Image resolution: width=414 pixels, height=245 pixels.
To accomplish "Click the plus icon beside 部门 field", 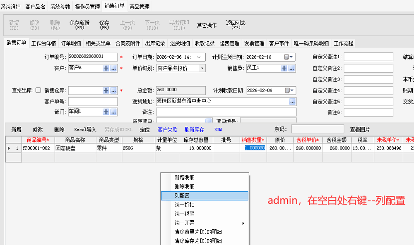I will [x=106, y=112].
